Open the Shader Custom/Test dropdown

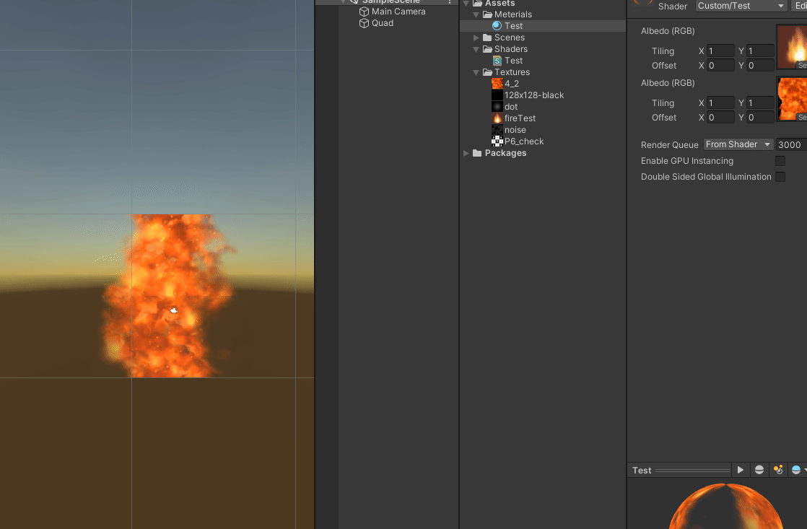coord(741,6)
